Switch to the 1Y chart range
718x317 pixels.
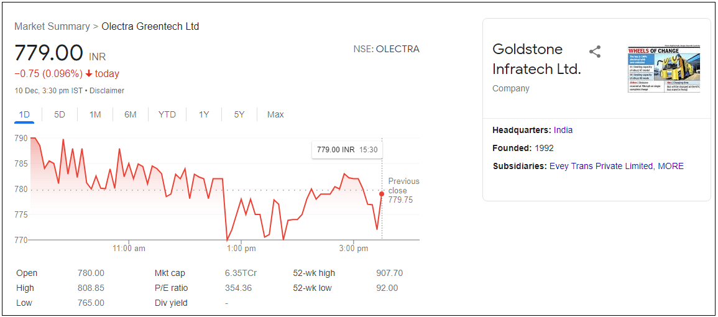point(204,114)
